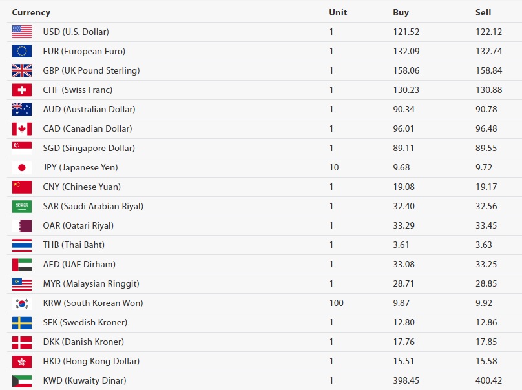Click the KWD sell rate 400.42

(488, 380)
